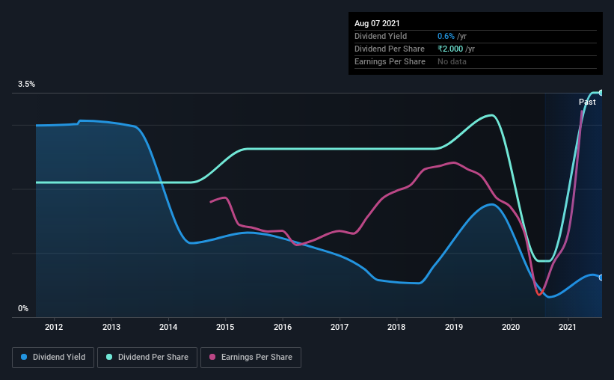Image resolution: width=614 pixels, height=380 pixels.
Task: Toggle the Earnings Per Share legend button
Action: [251, 358]
